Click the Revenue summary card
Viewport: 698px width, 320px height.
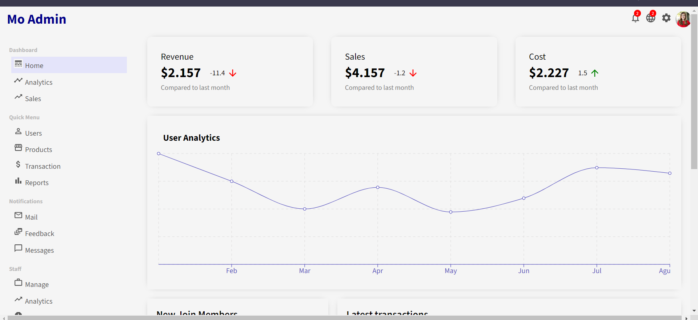[230, 72]
